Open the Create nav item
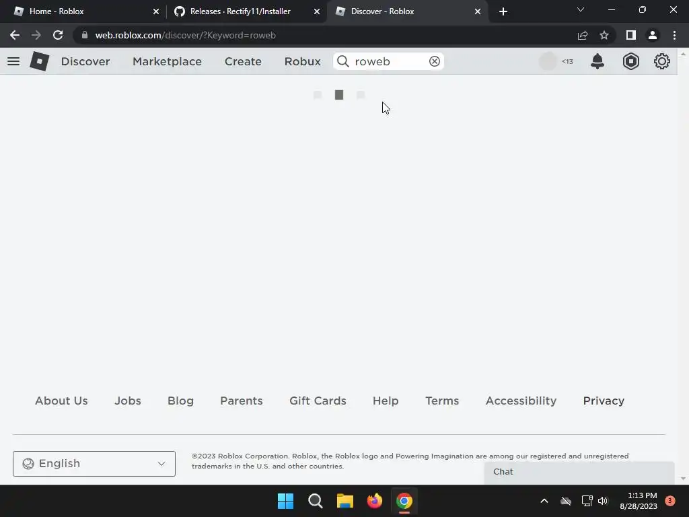The height and width of the screenshot is (517, 689). tap(243, 61)
